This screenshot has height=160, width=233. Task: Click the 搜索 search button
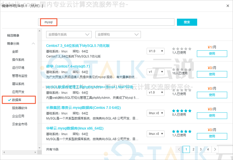click(187, 22)
